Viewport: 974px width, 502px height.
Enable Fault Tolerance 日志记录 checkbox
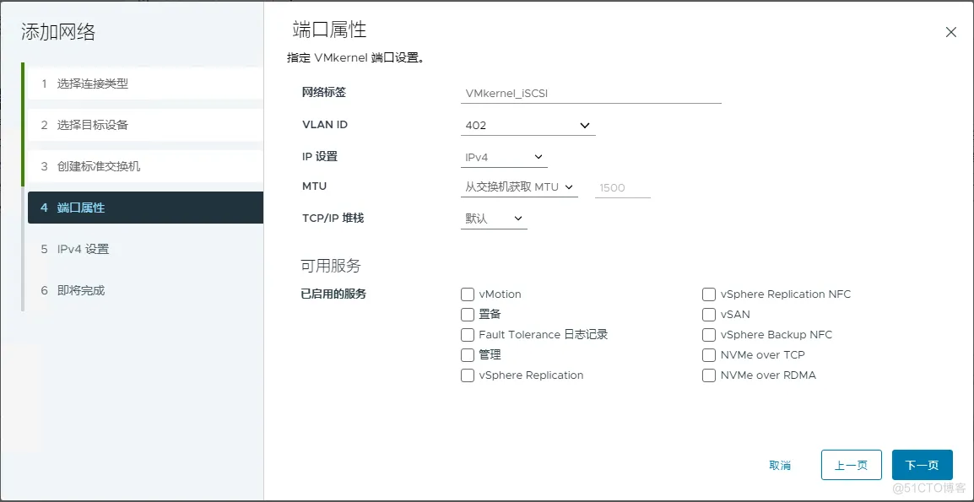468,335
